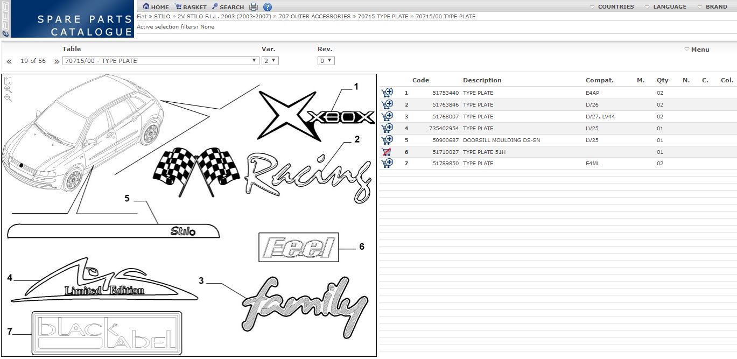Click compatibility value E4ML
The height and width of the screenshot is (359, 737).
[592, 164]
